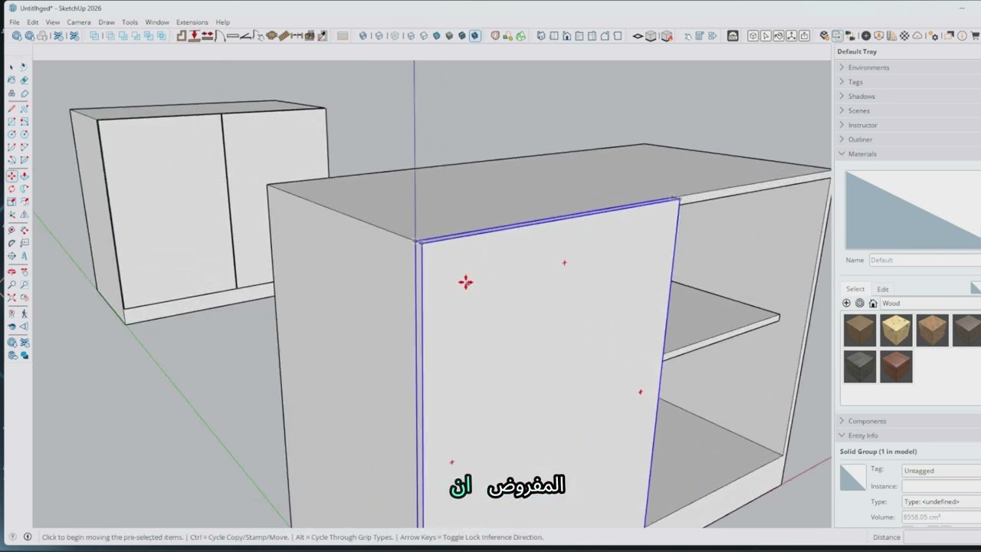The height and width of the screenshot is (552, 981).
Task: Open the Help menu
Action: pos(222,22)
